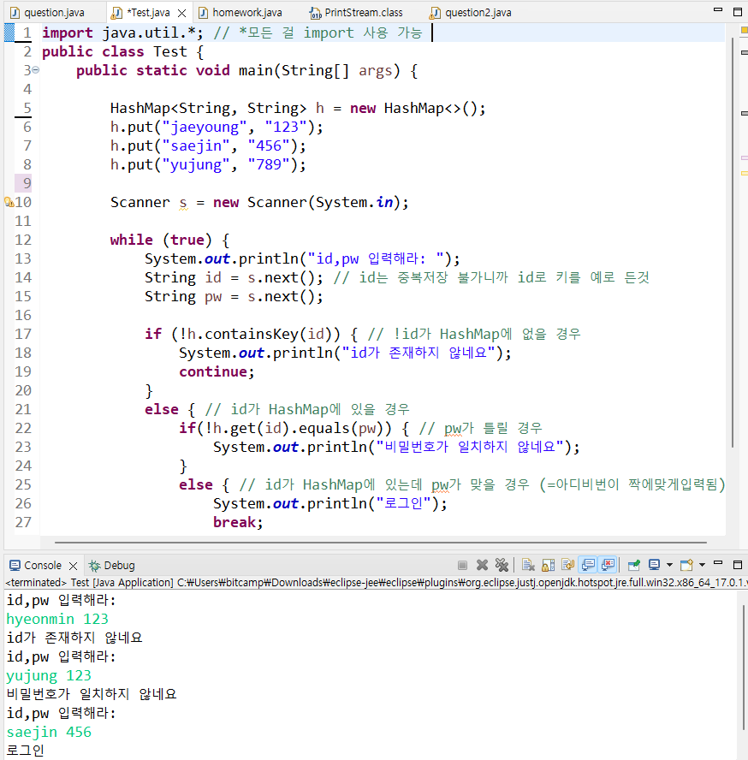Click console input 'saejin 456'

point(49,732)
